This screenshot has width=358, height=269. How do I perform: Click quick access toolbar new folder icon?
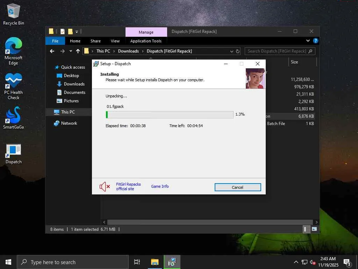tap(70, 32)
